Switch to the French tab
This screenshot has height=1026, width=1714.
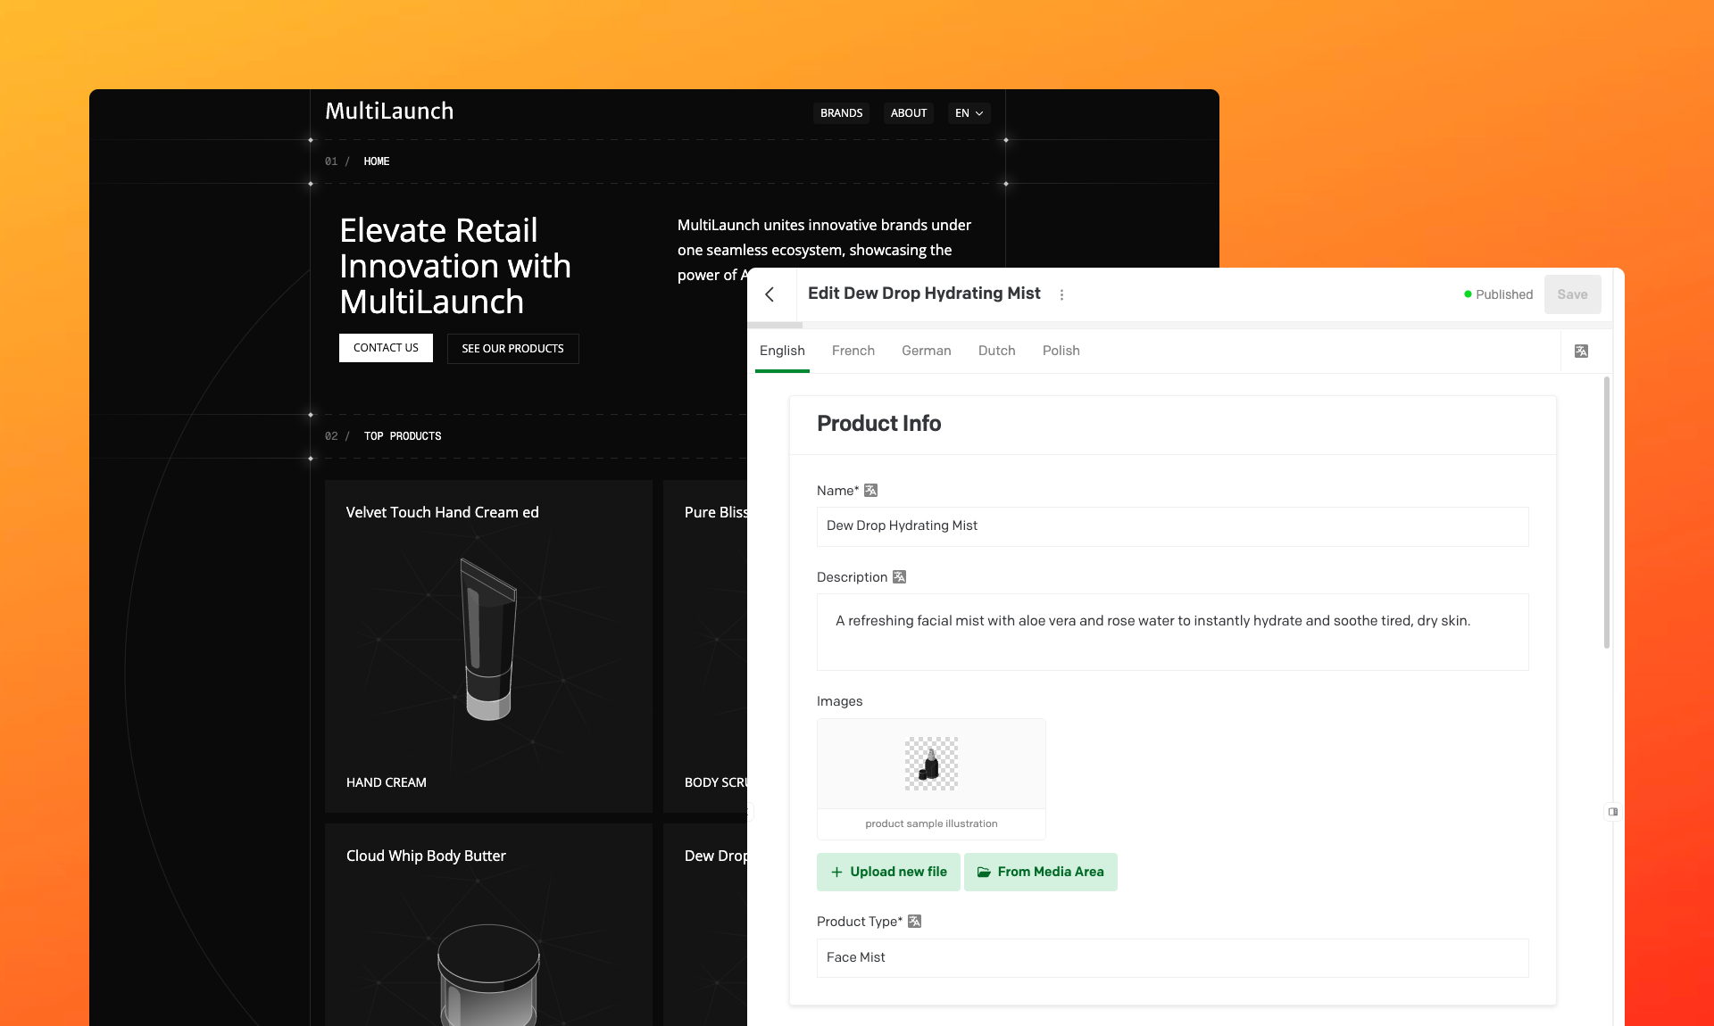[x=853, y=351]
